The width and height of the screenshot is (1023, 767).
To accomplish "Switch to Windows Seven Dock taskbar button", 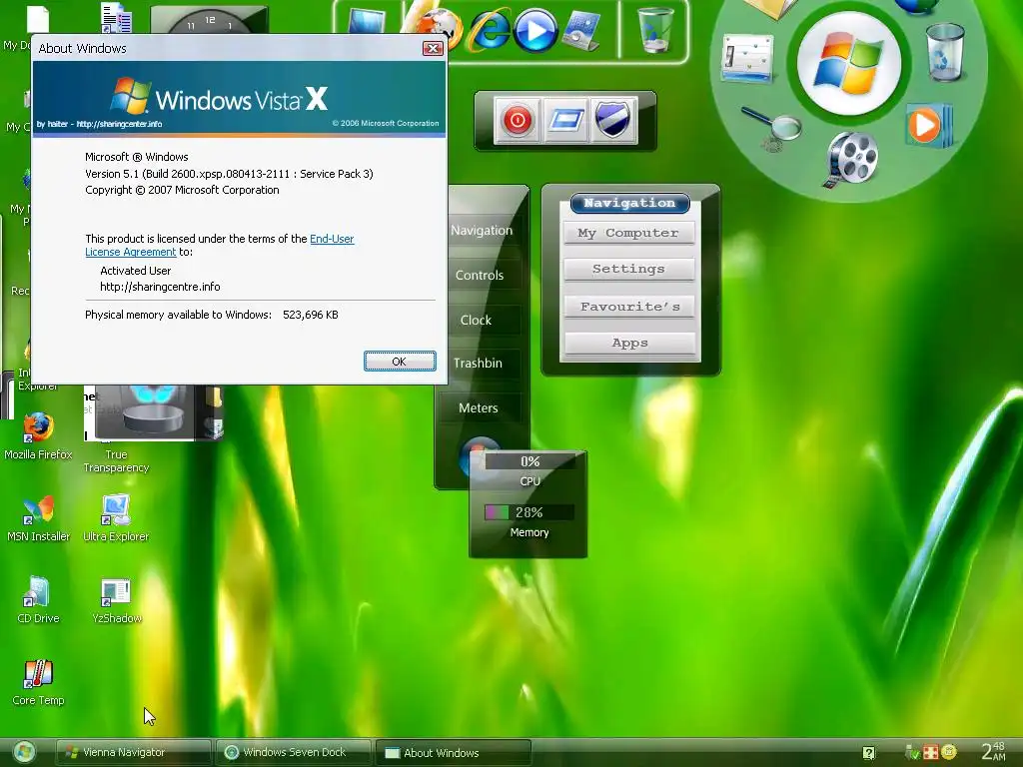I will click(293, 752).
